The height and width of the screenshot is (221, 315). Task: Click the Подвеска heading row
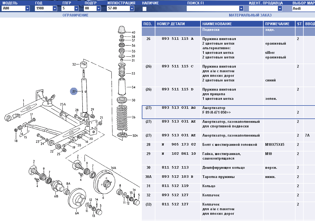(228, 32)
